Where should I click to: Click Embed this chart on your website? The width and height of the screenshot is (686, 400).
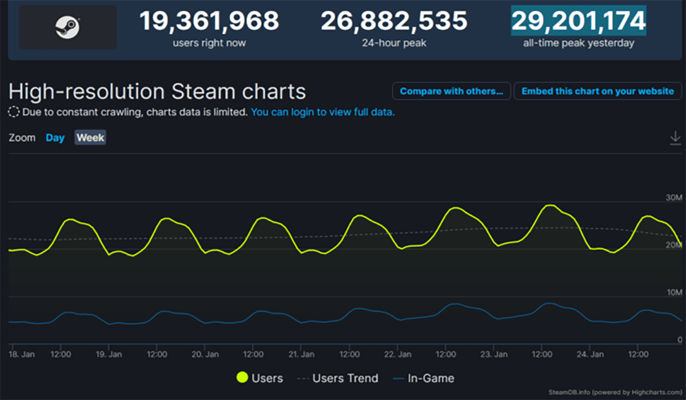[x=598, y=91]
